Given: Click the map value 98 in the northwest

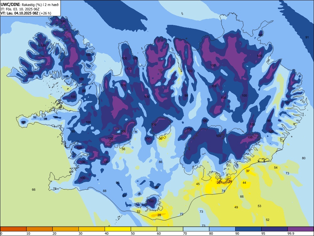Looking at the screenshot, I should pyautogui.click(x=84, y=91).
